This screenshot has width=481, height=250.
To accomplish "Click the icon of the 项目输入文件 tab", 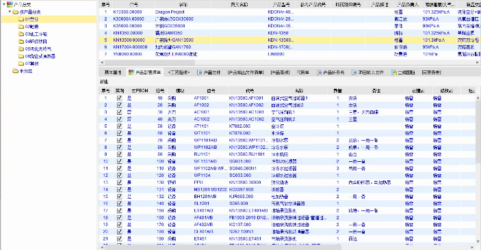I will 354,72.
